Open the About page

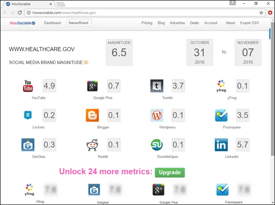pos(230,23)
